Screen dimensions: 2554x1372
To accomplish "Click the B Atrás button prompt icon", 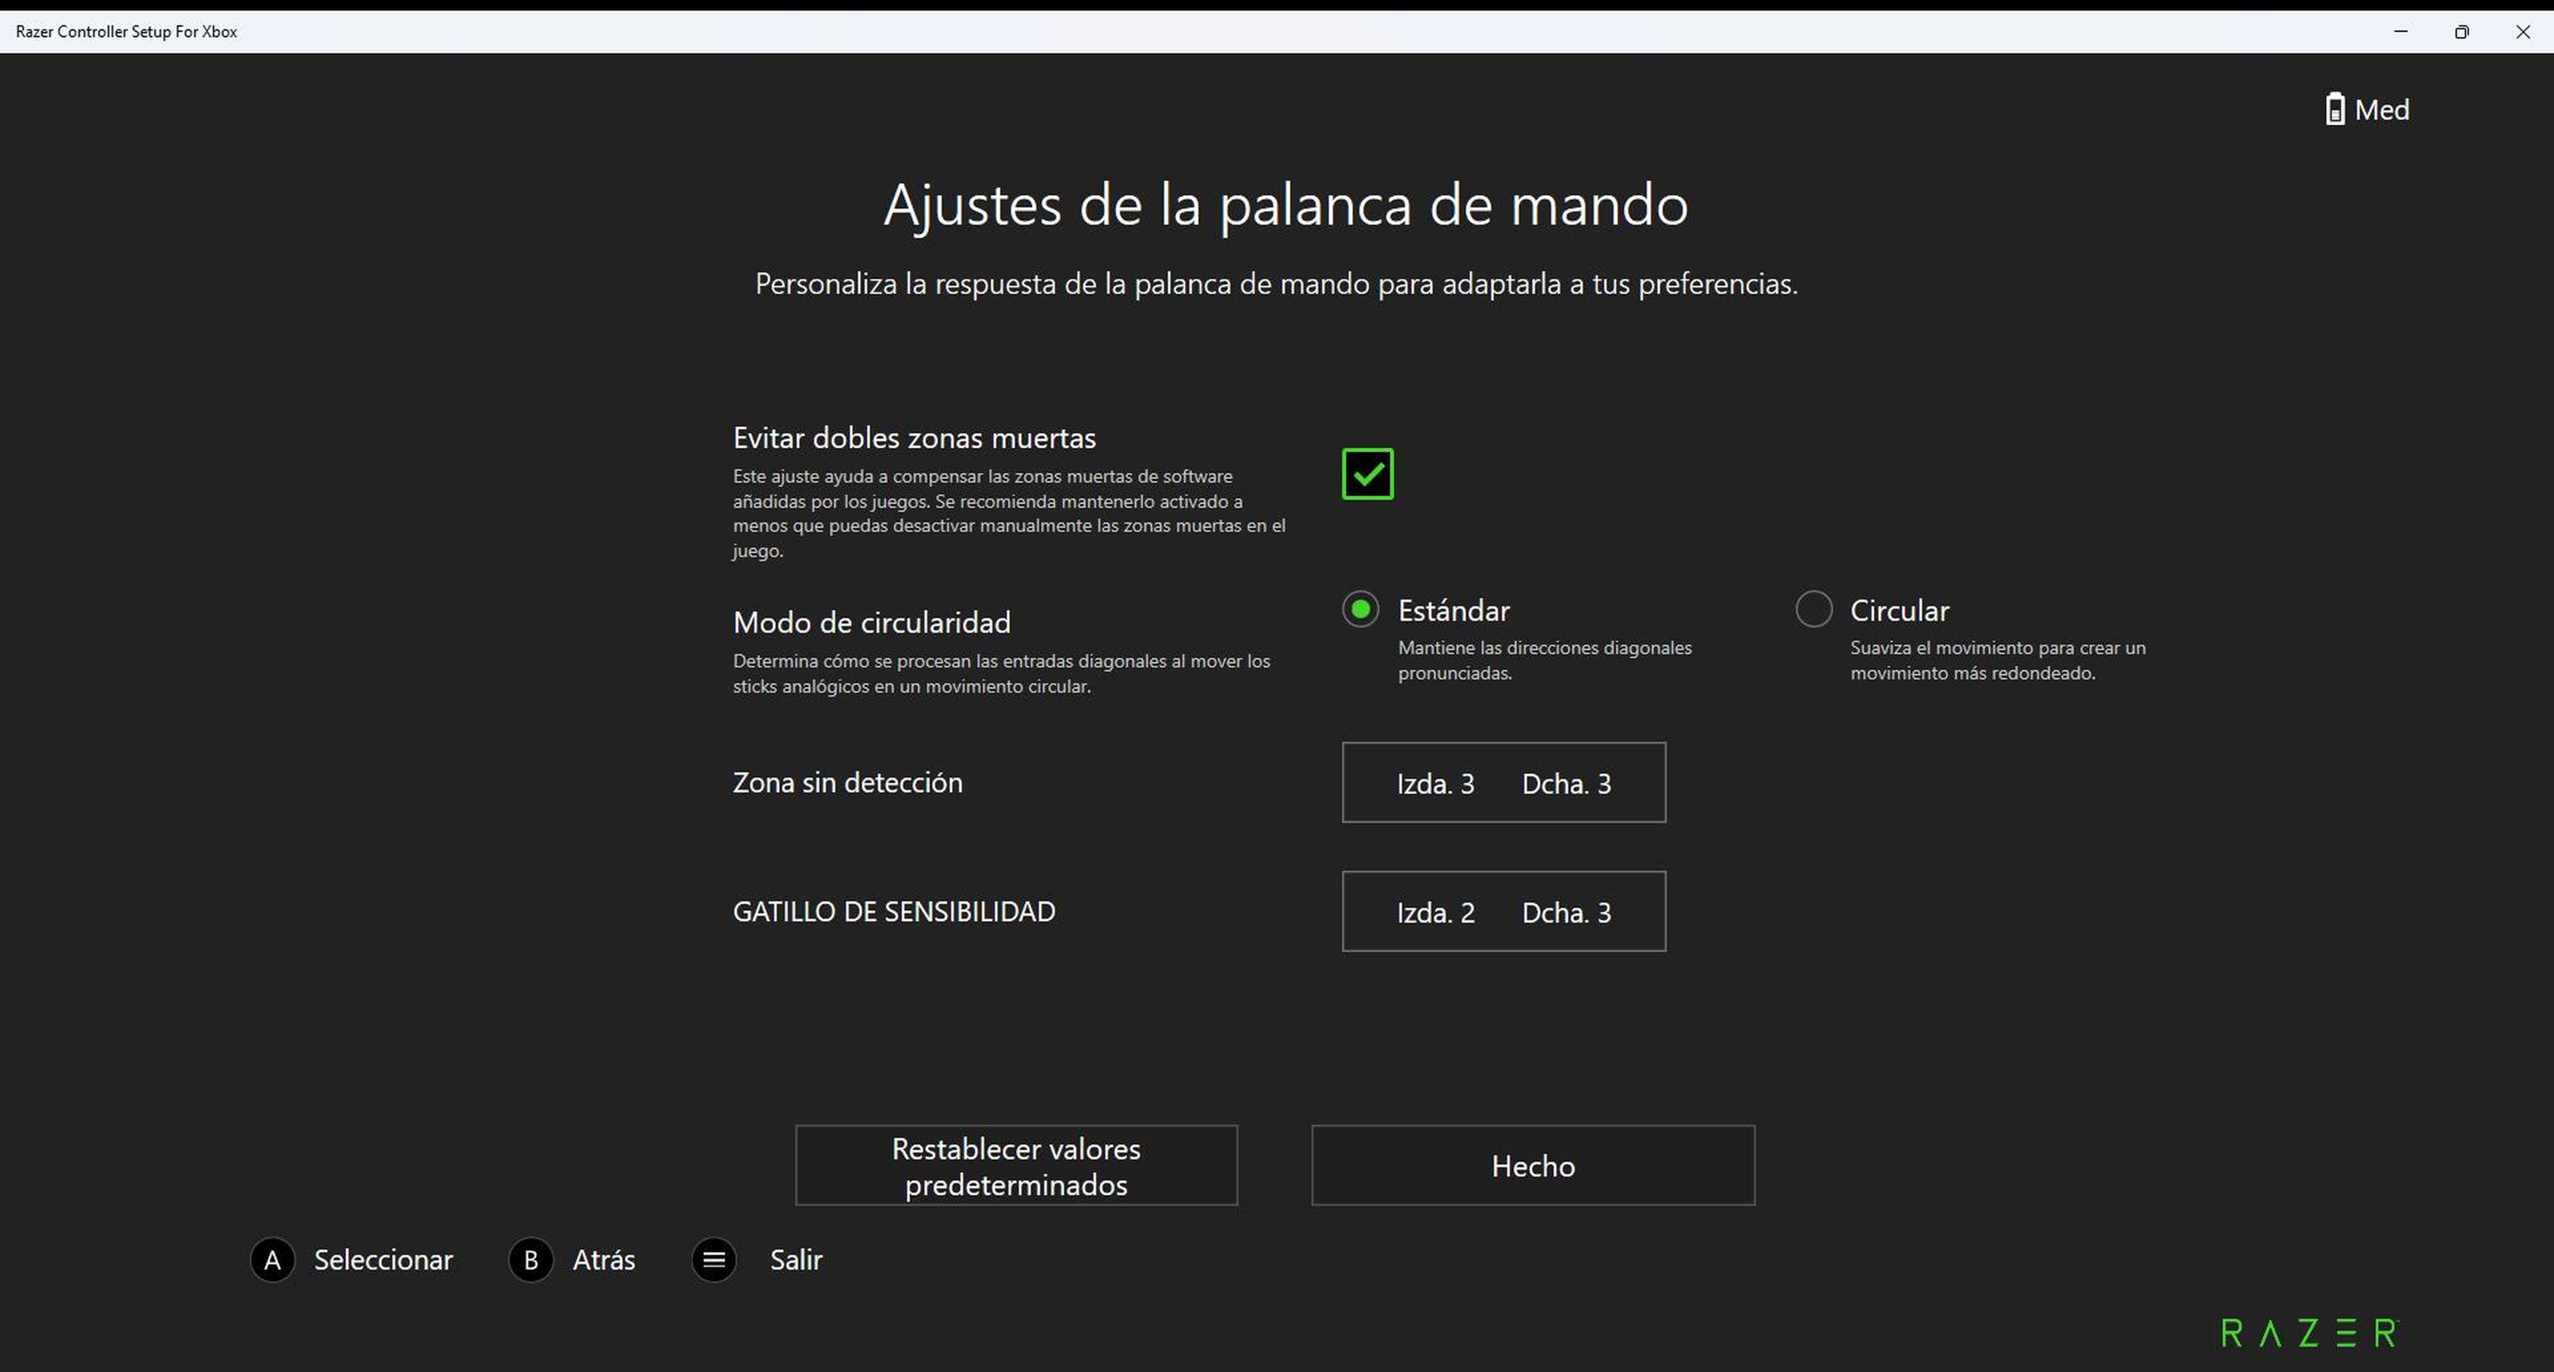I will pyautogui.click(x=531, y=1259).
